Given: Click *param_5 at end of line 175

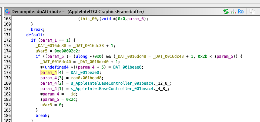Looking at the screenshot, I should [x=223, y=56].
